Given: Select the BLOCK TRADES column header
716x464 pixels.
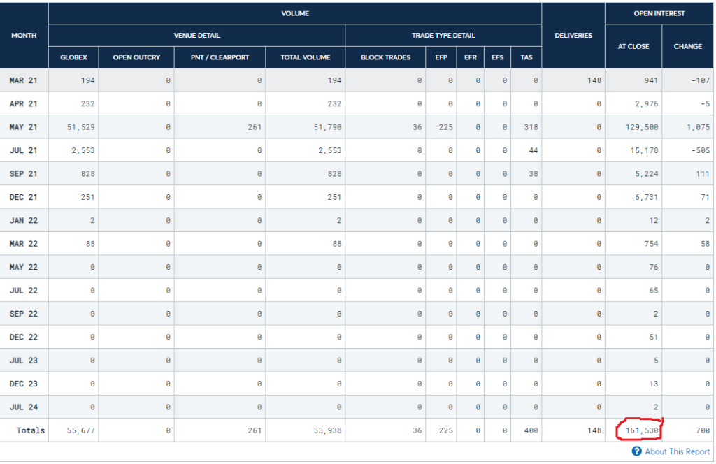Looking at the screenshot, I should pyautogui.click(x=385, y=57).
